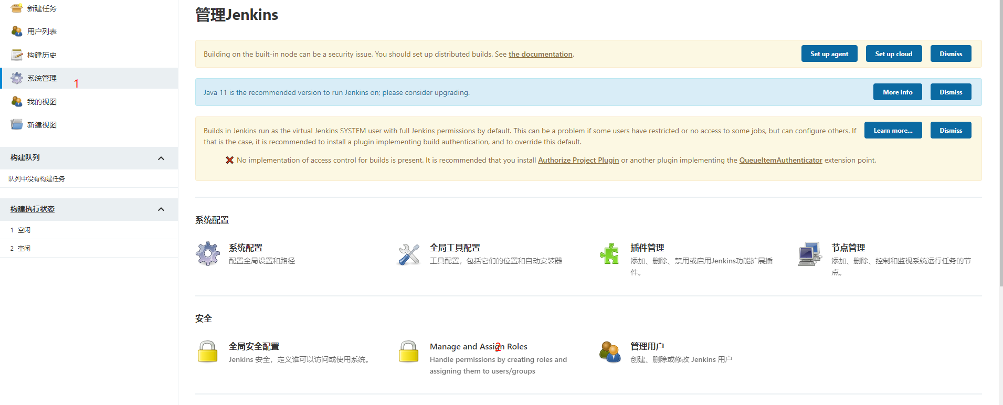Select executor row 1 空闲
This screenshot has height=405, width=1003.
click(x=89, y=230)
